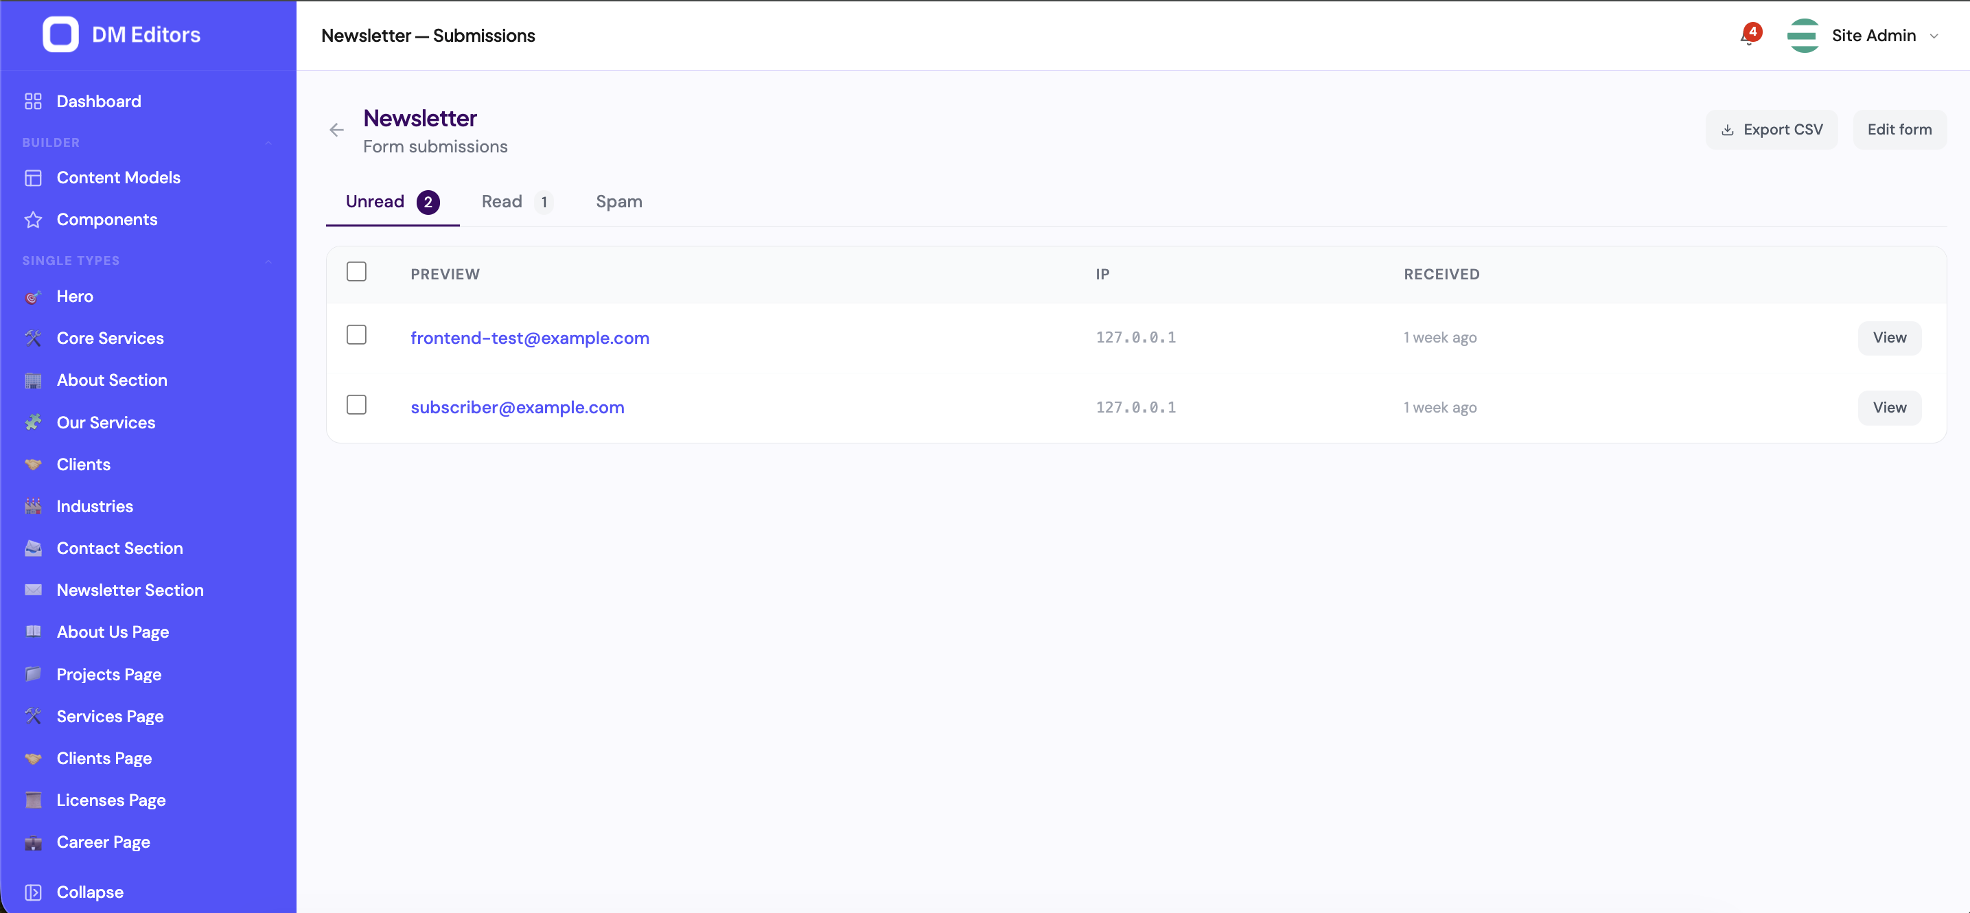Click the Hero target icon
1970x913 pixels.
[33, 297]
